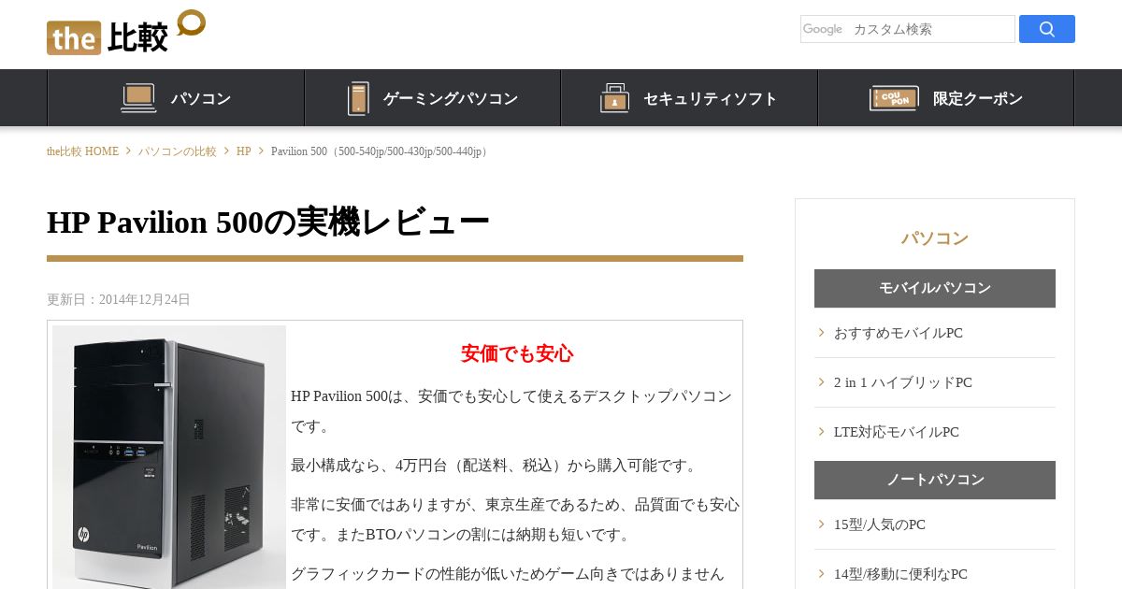
Task: Go to the比較 HOME breadcrumb
Action: 83,151
